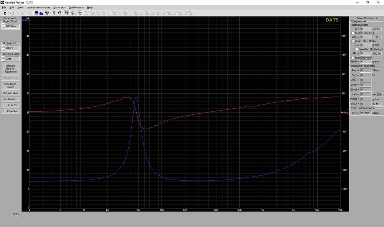Click the M(md) input field
384x227 pixels.
[366, 62]
